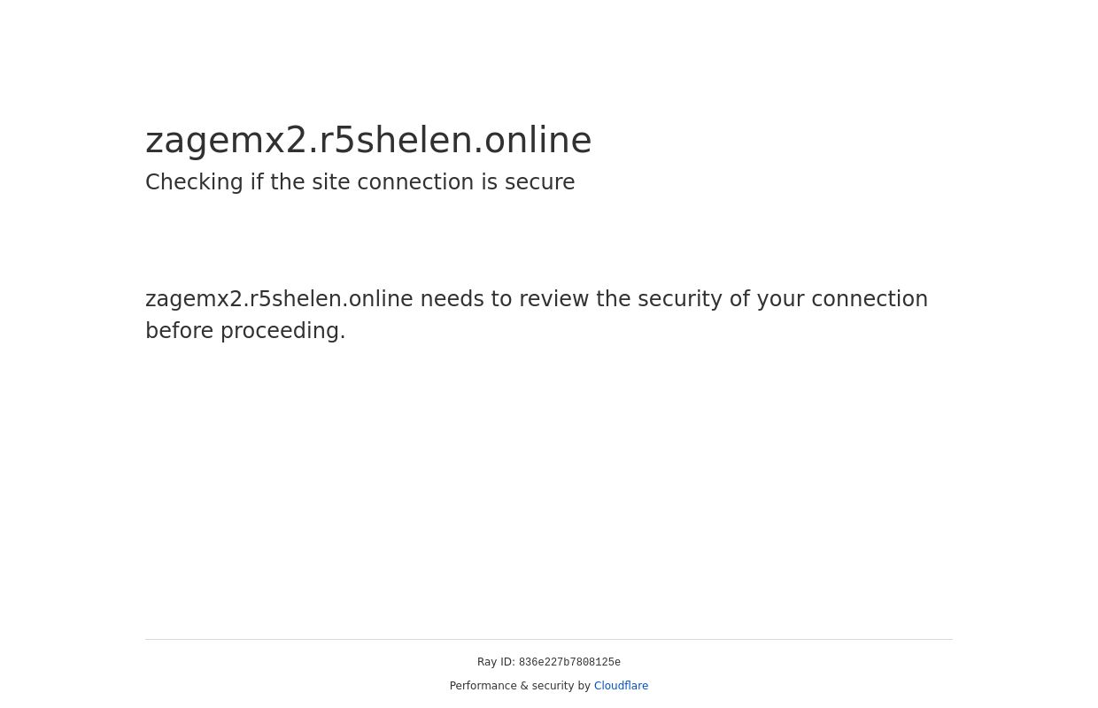1098x708 pixels.
Task: Click the word 'Performance' in the footer
Action: 484,686
